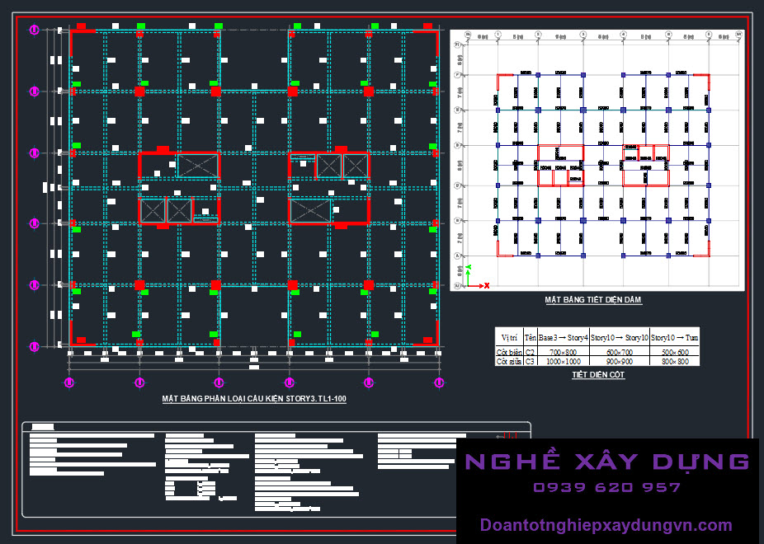Open the Doantotnghiepxaydungvn.com link
The image size is (764, 544).
click(606, 525)
